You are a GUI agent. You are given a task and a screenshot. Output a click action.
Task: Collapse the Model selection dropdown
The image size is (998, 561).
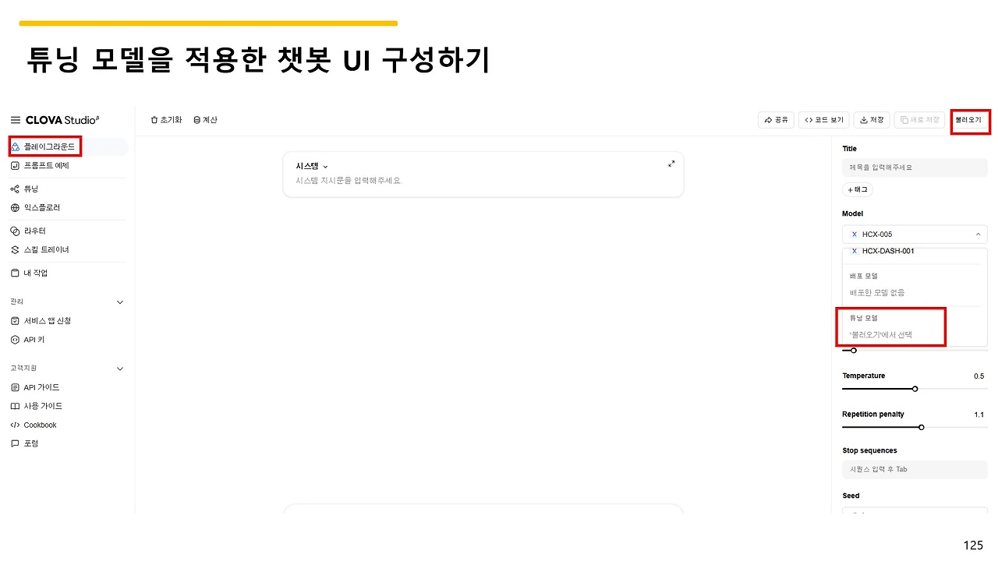pyautogui.click(x=978, y=234)
